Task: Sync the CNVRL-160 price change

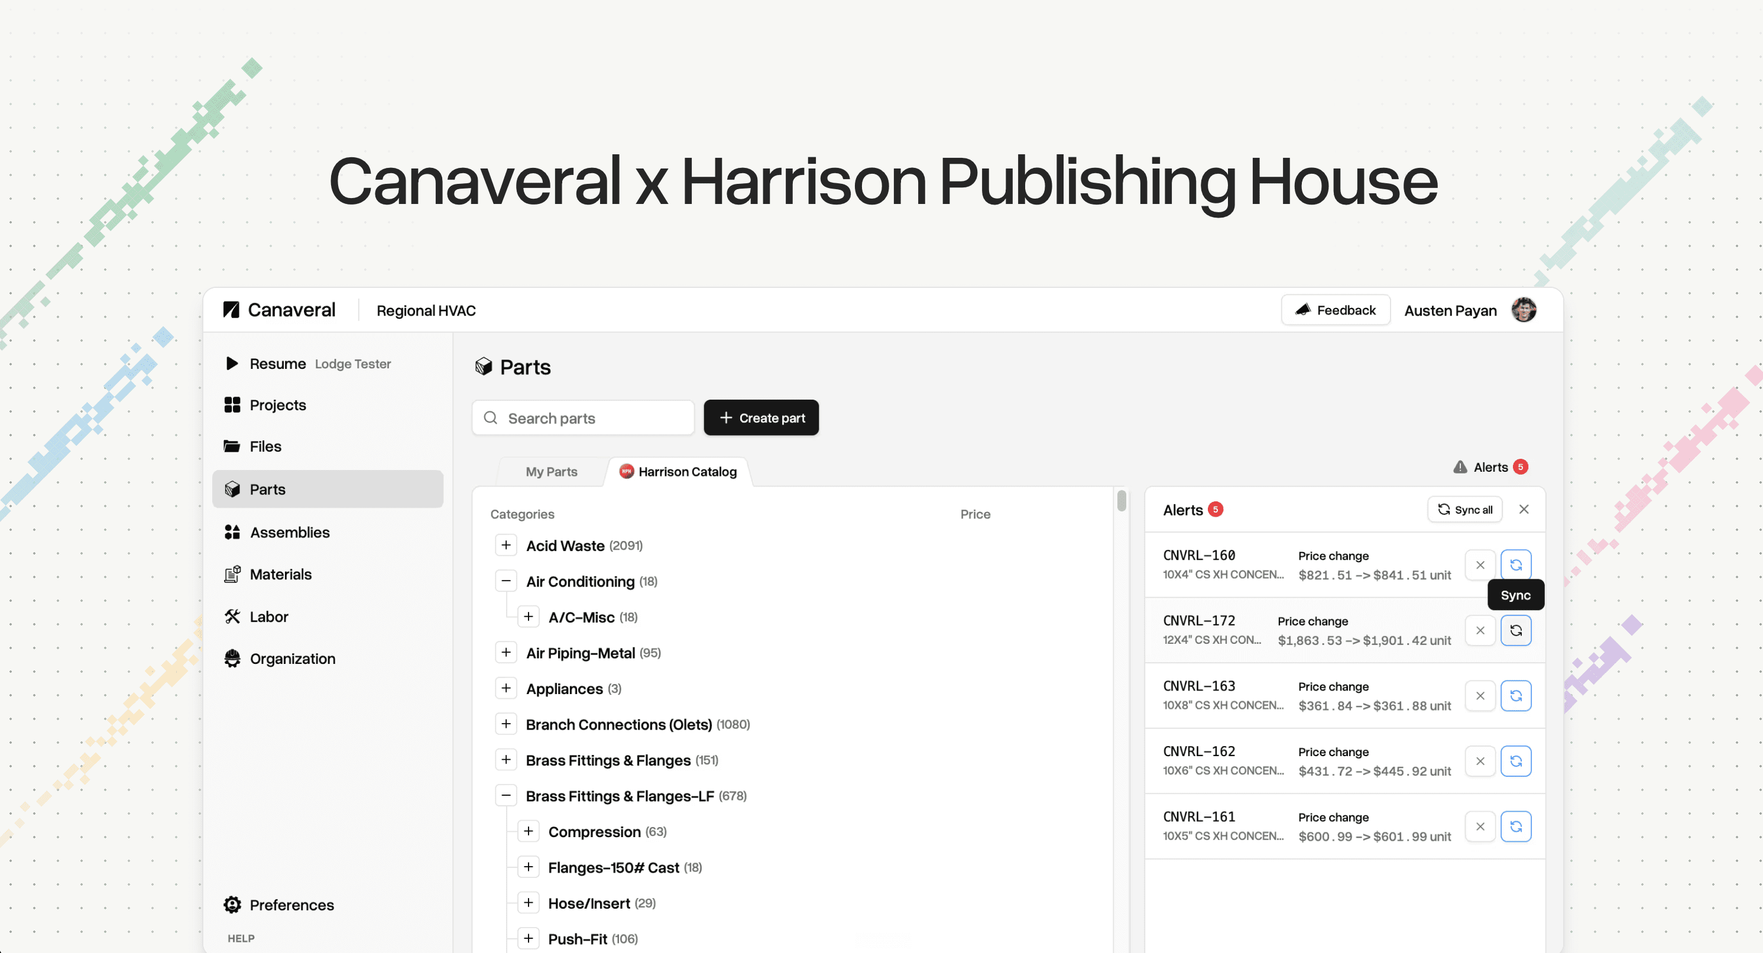Action: [1515, 565]
